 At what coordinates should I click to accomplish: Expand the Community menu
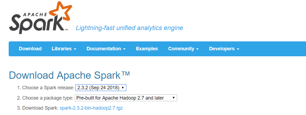(x=183, y=49)
